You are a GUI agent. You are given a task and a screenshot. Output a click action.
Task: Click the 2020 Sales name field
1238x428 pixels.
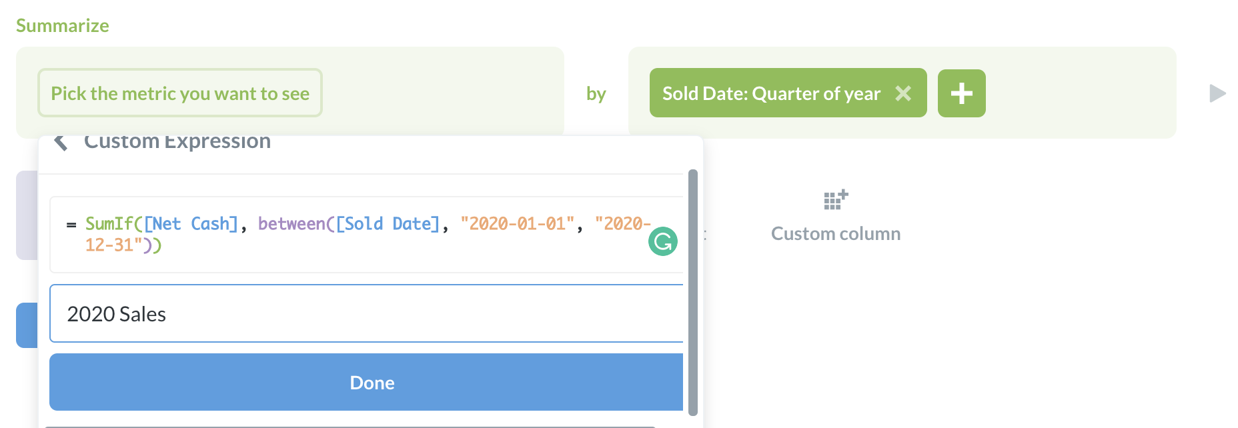coord(366,314)
